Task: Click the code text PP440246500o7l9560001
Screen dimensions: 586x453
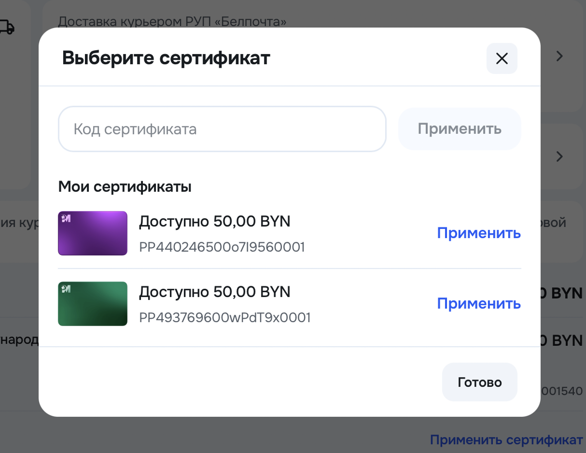Action: [x=222, y=247]
